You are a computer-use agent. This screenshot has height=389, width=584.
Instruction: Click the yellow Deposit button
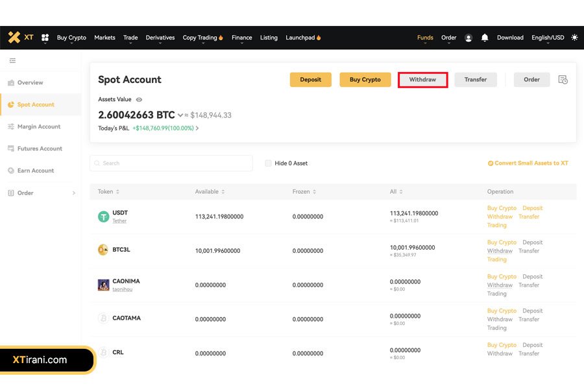pos(310,80)
